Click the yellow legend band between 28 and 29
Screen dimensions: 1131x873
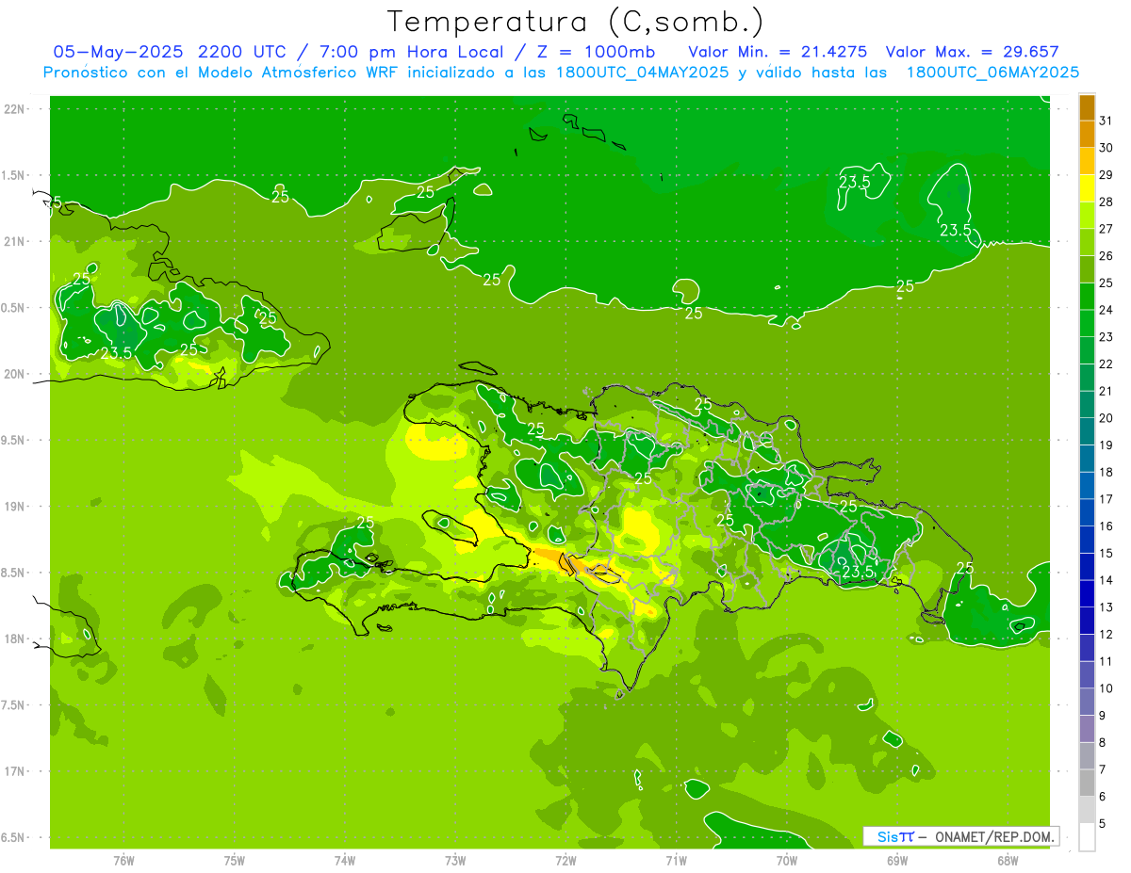[1087, 187]
